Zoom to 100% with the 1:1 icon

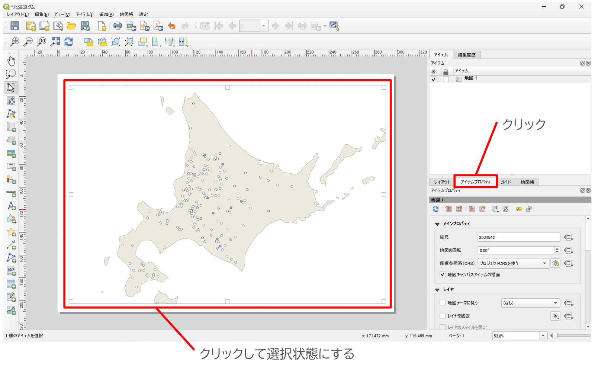click(x=42, y=42)
